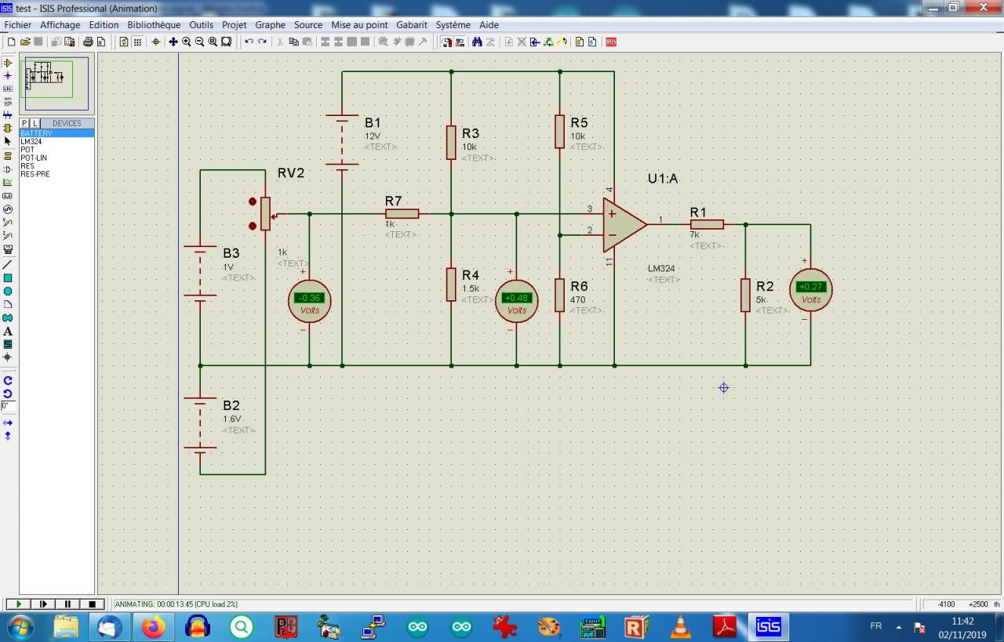Click the Selection arrow tool
Screen dimensions: 1004x642
pyautogui.click(x=8, y=142)
